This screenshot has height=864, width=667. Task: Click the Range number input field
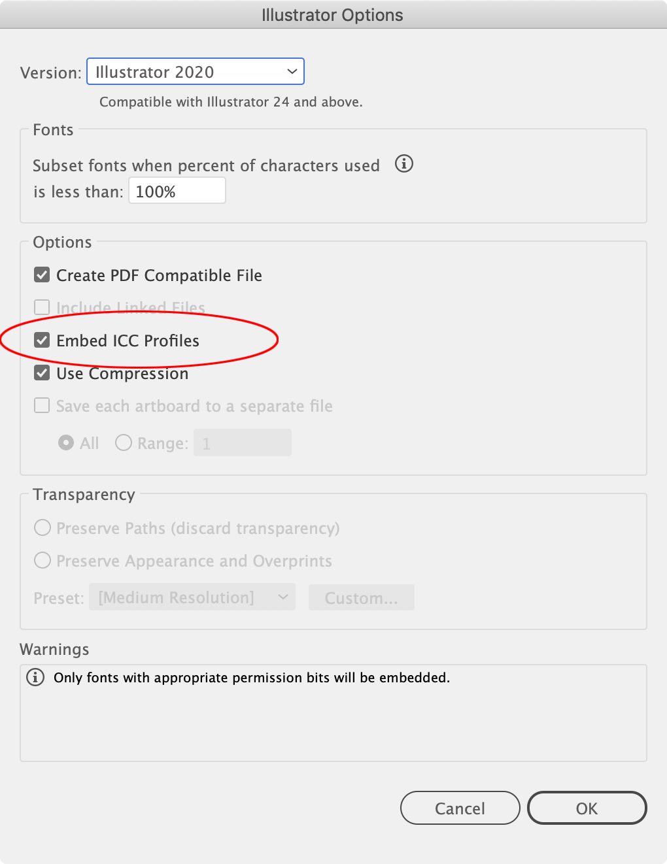point(242,442)
